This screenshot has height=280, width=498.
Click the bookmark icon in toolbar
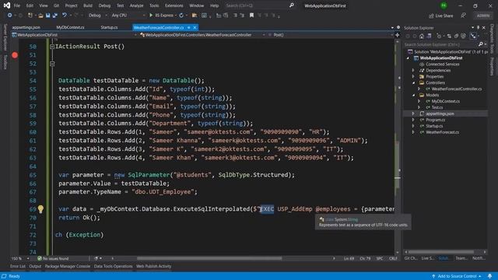pyautogui.click(x=251, y=16)
